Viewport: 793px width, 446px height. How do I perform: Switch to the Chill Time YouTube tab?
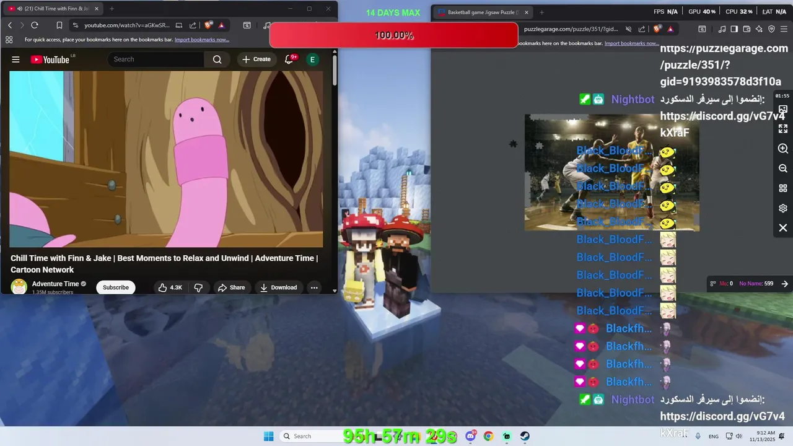[x=53, y=9]
